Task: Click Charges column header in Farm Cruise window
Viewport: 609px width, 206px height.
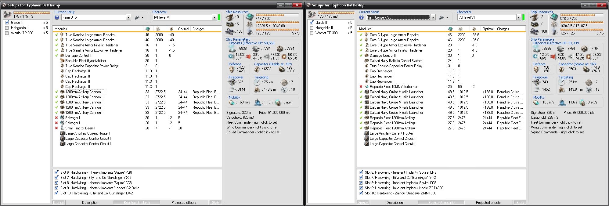Action: 510,29
